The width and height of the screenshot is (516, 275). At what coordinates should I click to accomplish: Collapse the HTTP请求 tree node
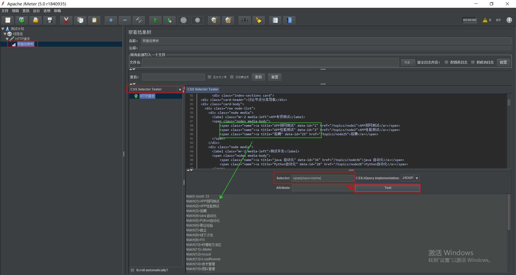click(7, 39)
